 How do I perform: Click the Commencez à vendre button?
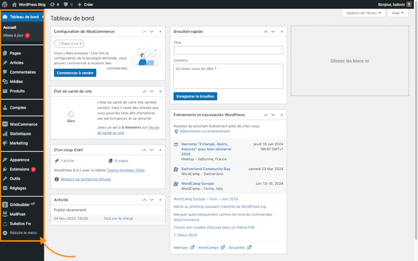(75, 73)
